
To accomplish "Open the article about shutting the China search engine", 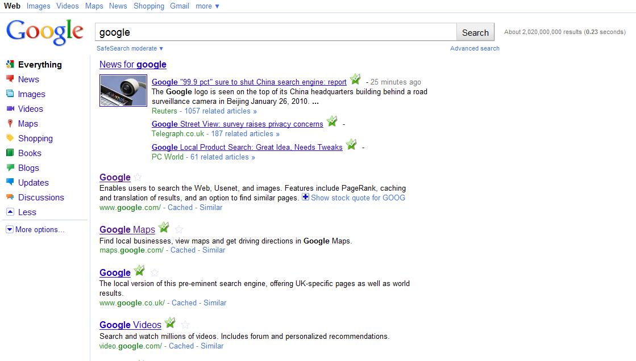I will pyautogui.click(x=249, y=82).
